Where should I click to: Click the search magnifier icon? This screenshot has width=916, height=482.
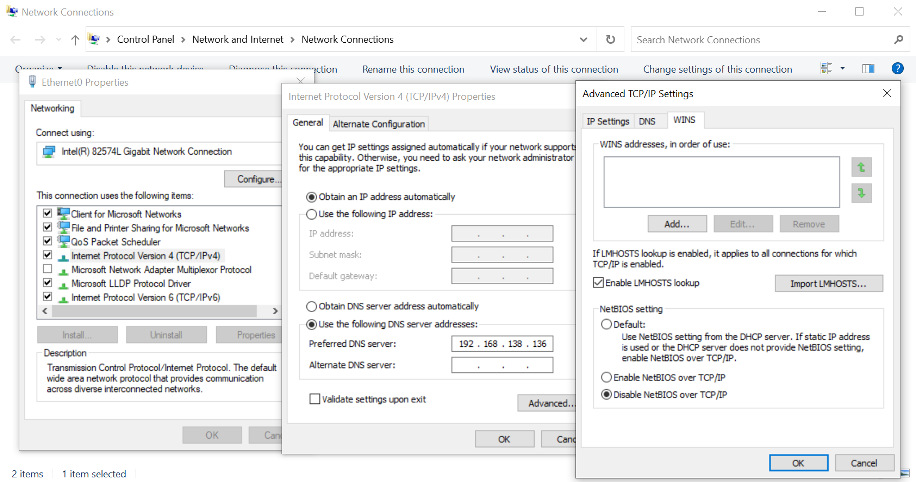(898, 40)
